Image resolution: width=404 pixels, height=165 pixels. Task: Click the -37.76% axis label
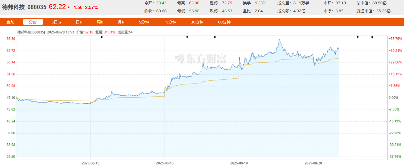pos(395,156)
